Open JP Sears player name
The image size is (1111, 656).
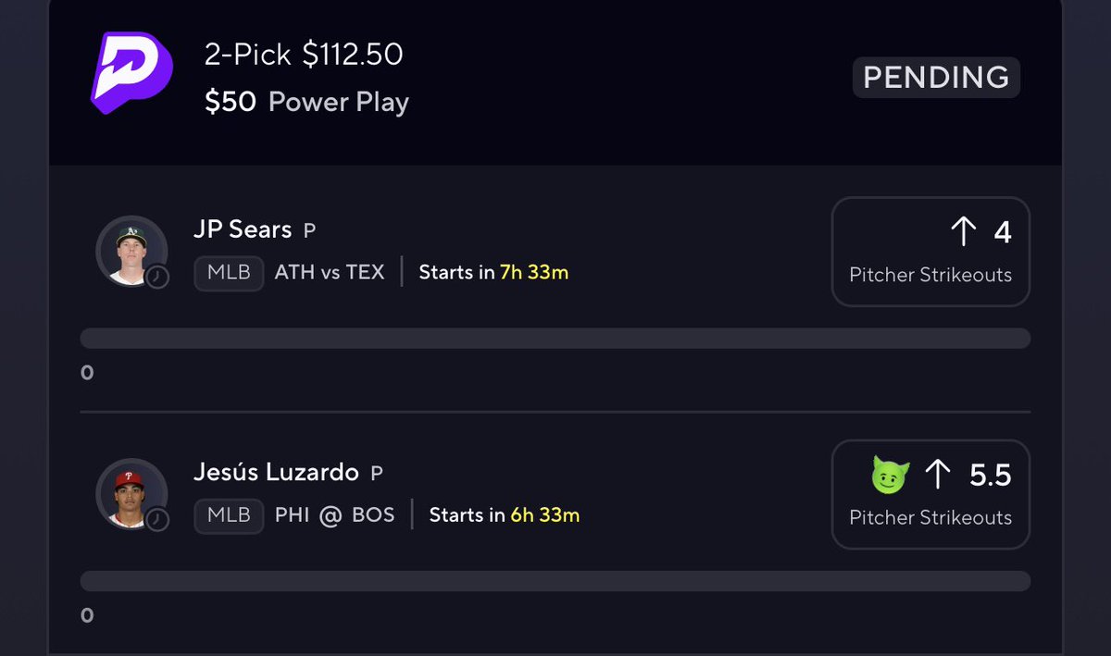(243, 229)
